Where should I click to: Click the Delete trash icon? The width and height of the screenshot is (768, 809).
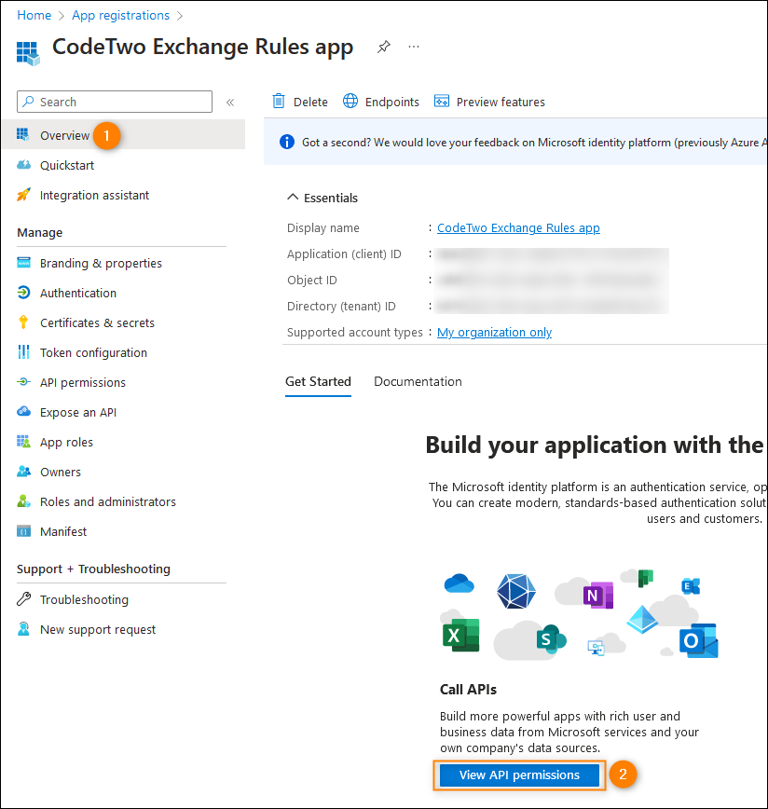point(279,101)
